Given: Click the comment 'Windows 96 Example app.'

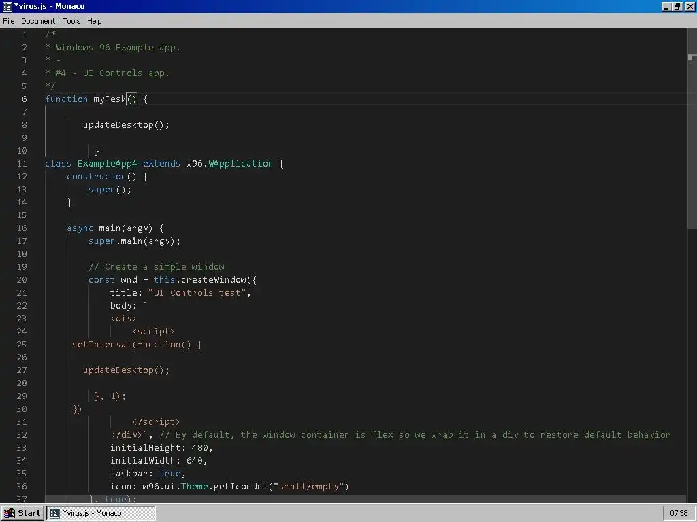Looking at the screenshot, I should (x=118, y=48).
